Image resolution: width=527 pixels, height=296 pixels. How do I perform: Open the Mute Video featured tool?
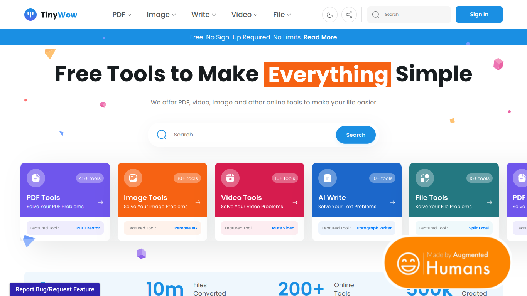[x=283, y=228]
